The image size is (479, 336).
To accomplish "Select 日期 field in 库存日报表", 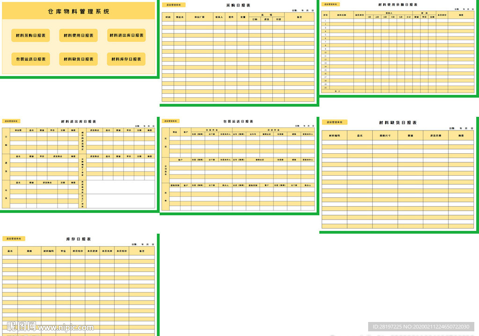I will (143, 244).
